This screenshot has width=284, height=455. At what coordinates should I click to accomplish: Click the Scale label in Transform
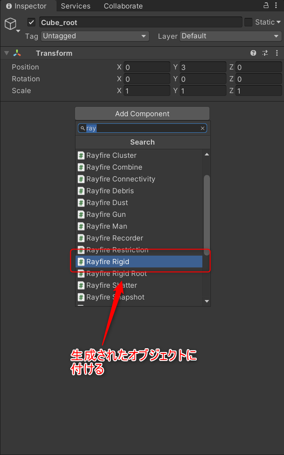21,91
